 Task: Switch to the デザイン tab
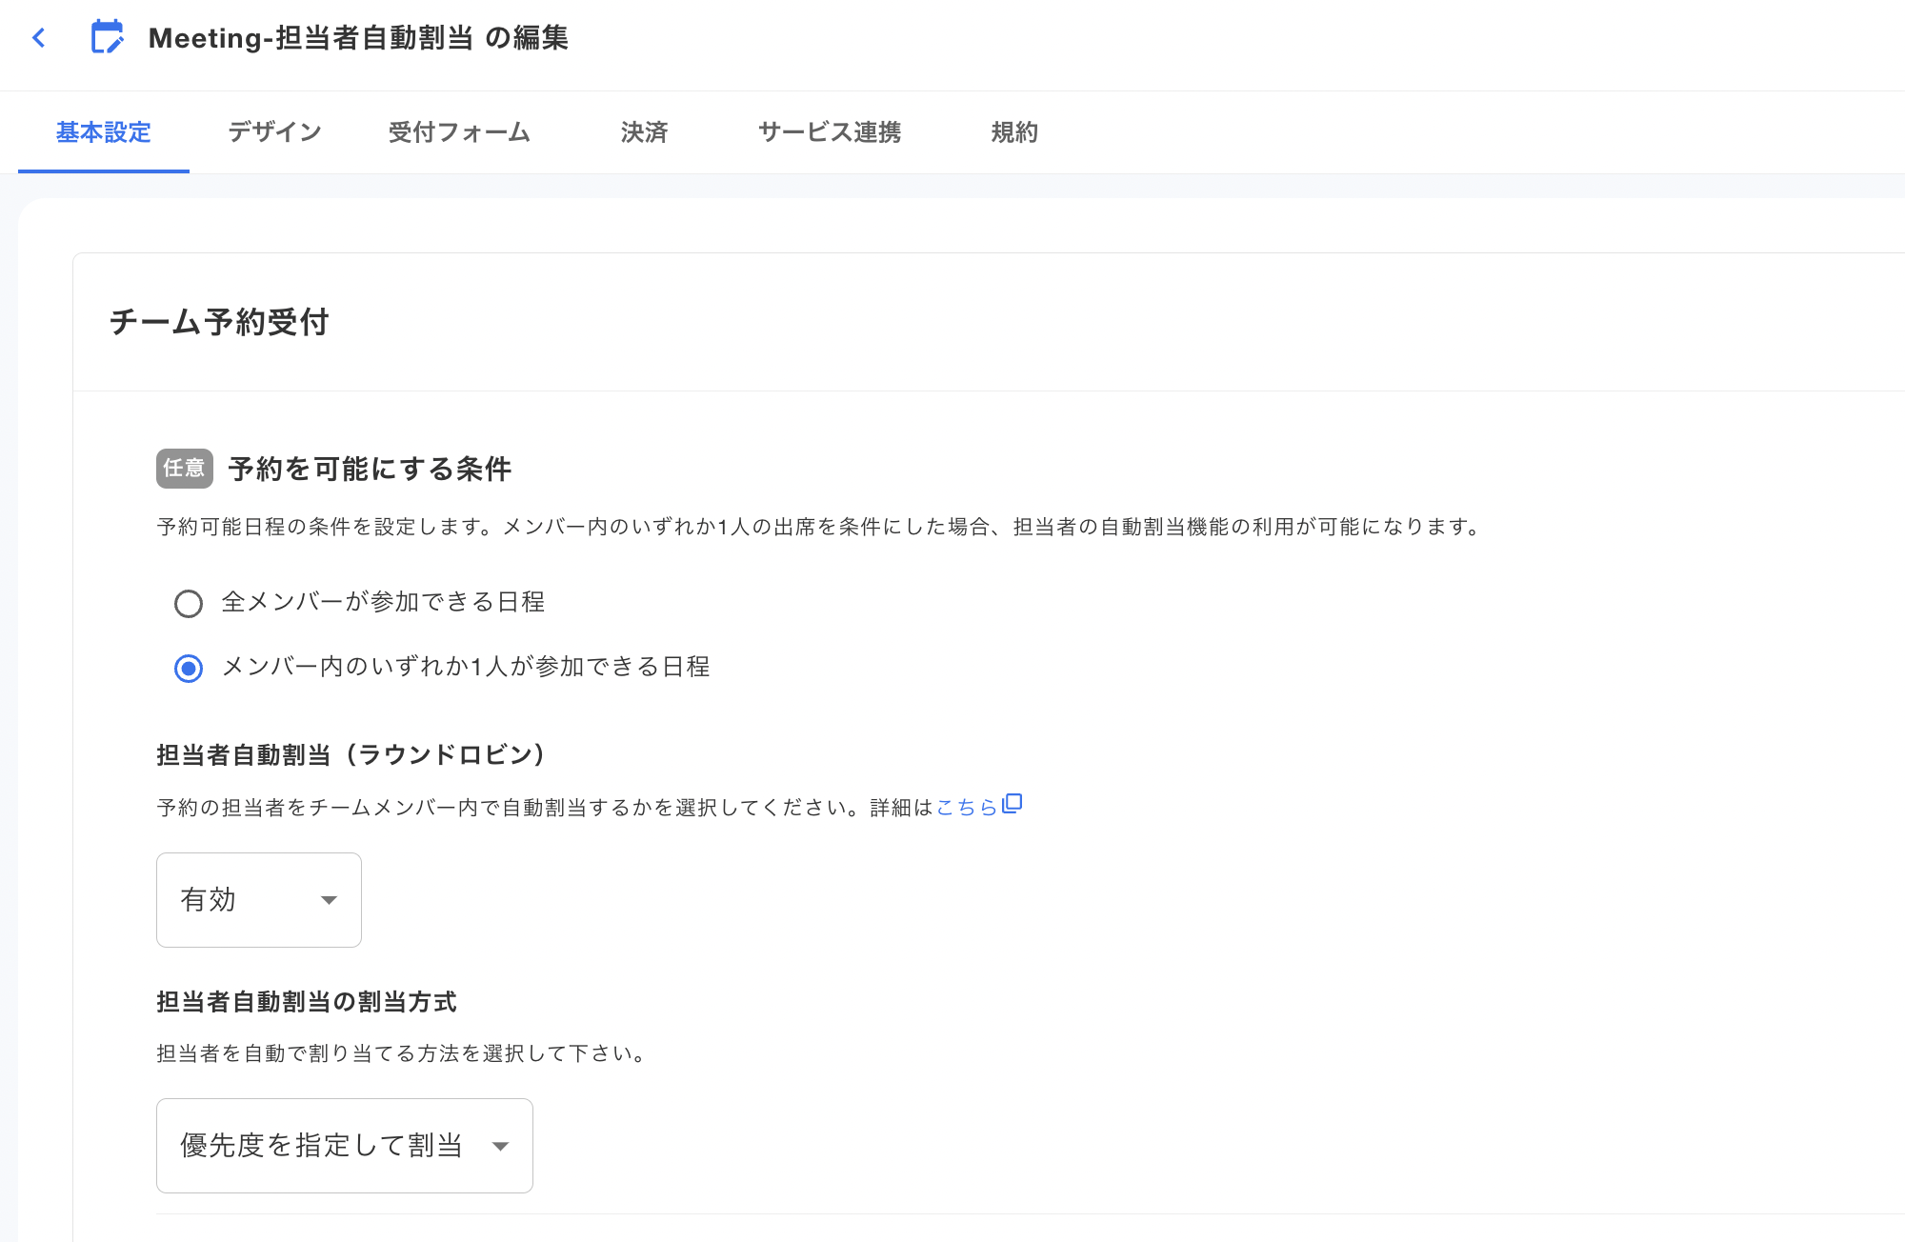point(274,132)
